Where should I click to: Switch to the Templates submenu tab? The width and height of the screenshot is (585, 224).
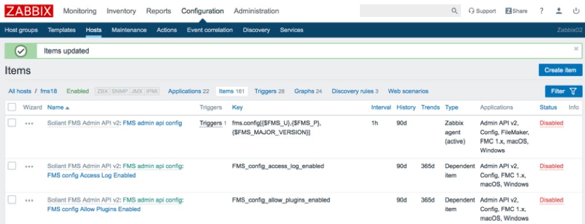[x=62, y=30]
